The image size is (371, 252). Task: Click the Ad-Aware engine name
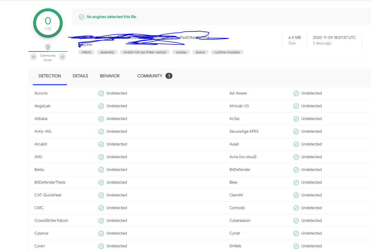(x=238, y=93)
